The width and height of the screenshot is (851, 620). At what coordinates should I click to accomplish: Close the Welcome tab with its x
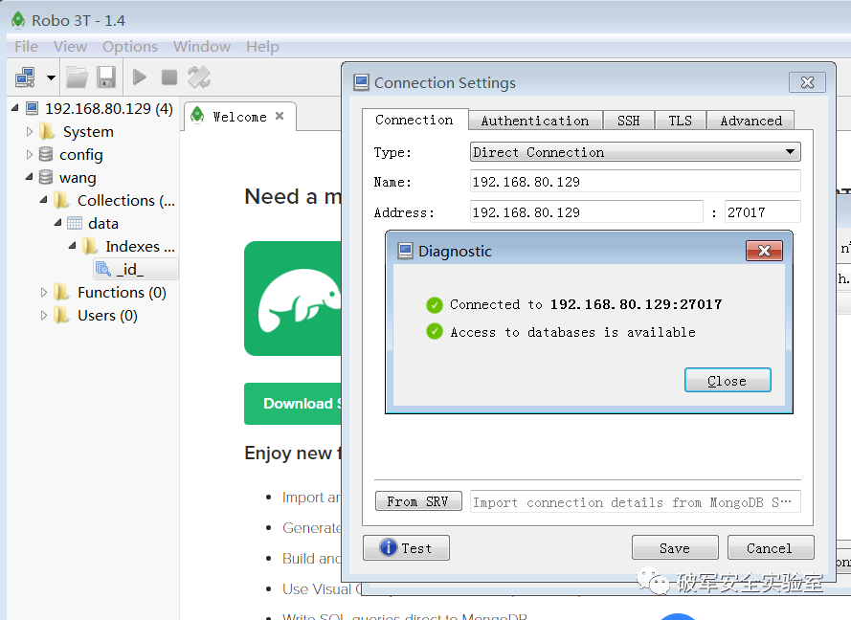[280, 116]
